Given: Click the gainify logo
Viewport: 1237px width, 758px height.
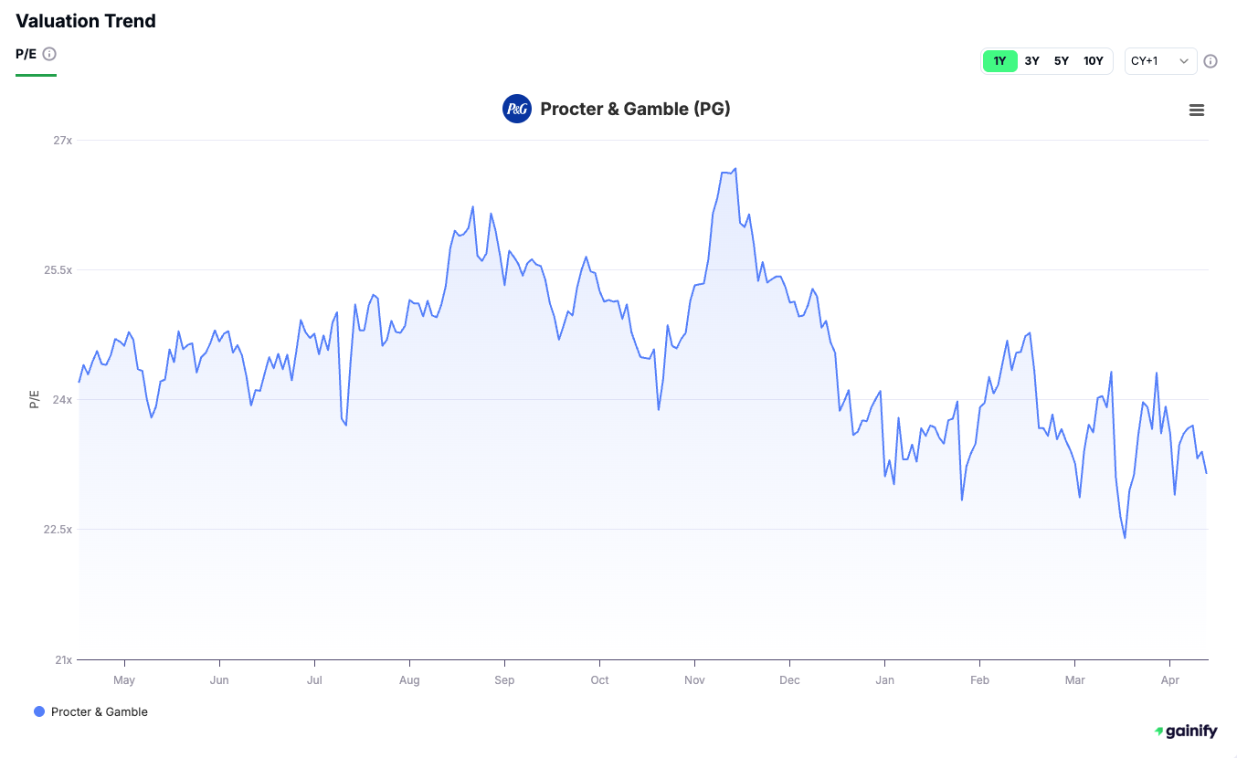Looking at the screenshot, I should 1186,731.
